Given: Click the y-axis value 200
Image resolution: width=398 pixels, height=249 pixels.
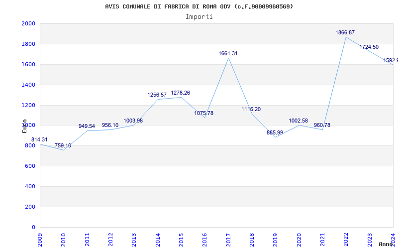Looking at the screenshot, I should [30, 207].
